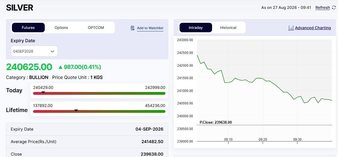Click the Expiry Date value 04-SEP-2026
Screen dimensions: 338x157
point(149,129)
